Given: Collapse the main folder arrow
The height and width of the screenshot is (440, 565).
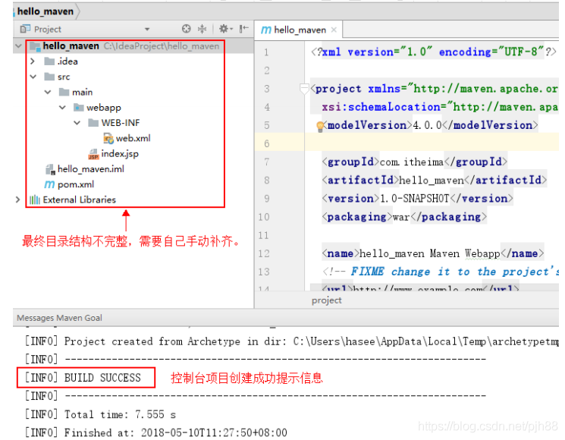Looking at the screenshot, I should tap(48, 93).
